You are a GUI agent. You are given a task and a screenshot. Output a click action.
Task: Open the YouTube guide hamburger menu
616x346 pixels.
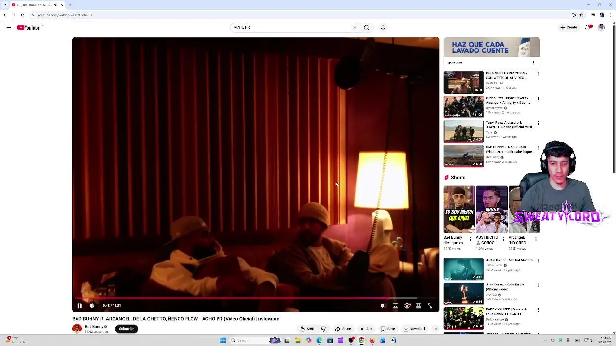click(x=9, y=27)
